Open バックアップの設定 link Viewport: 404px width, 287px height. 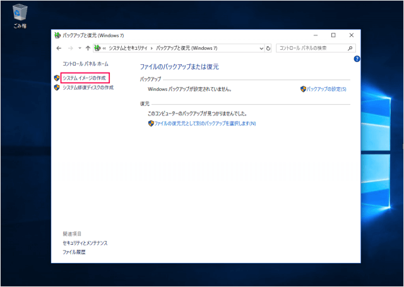[326, 90]
